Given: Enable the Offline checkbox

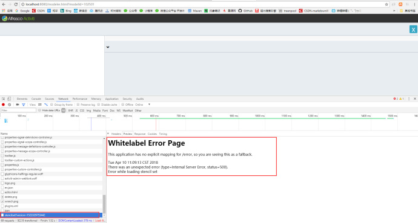Looking at the screenshot, I should point(122,105).
